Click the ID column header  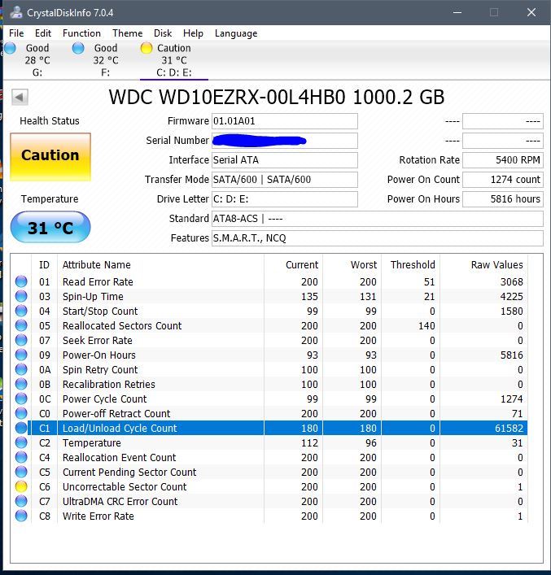45,265
